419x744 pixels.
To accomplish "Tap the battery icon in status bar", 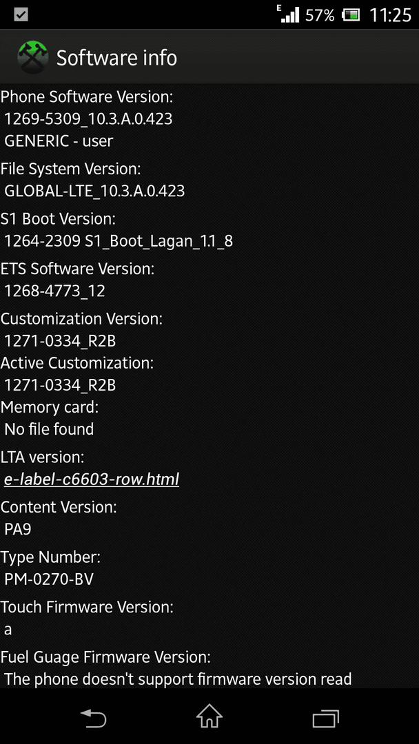I will (351, 15).
